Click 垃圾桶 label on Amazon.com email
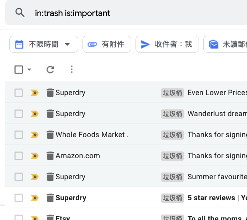This screenshot has width=247, height=220. point(173,156)
